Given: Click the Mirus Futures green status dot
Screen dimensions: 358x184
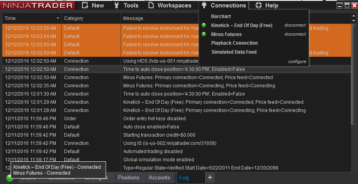Looking at the screenshot, I should [x=204, y=34].
